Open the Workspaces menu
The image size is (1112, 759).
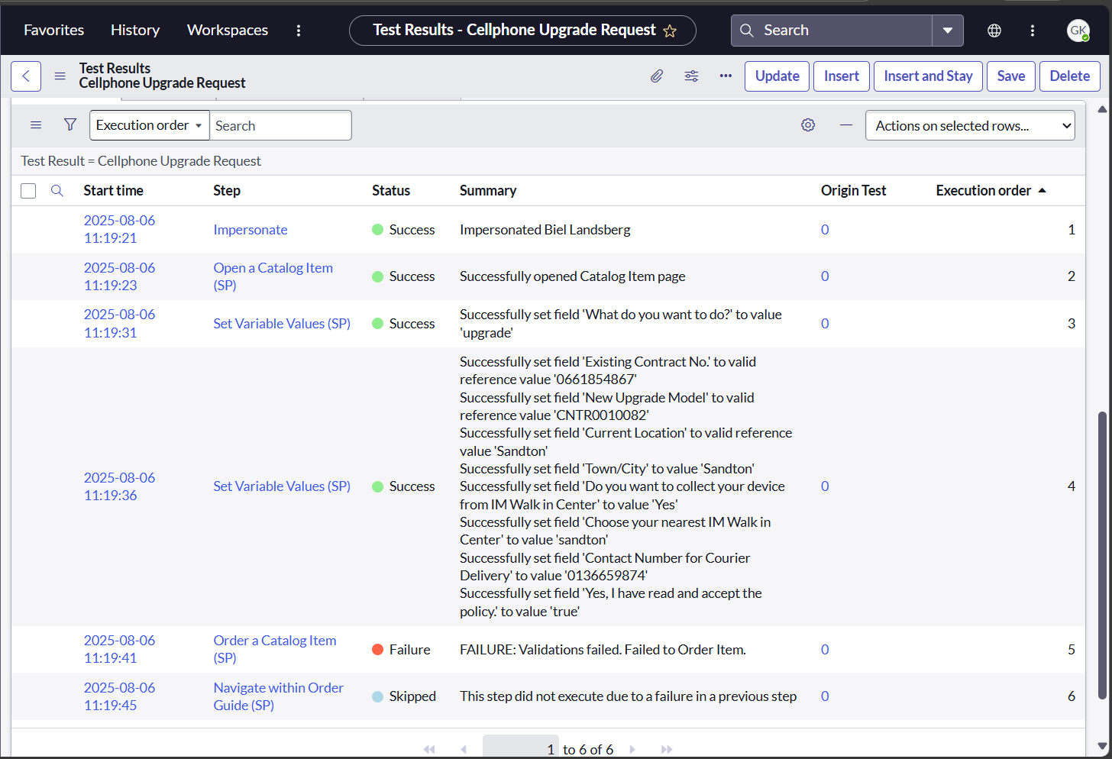click(228, 30)
